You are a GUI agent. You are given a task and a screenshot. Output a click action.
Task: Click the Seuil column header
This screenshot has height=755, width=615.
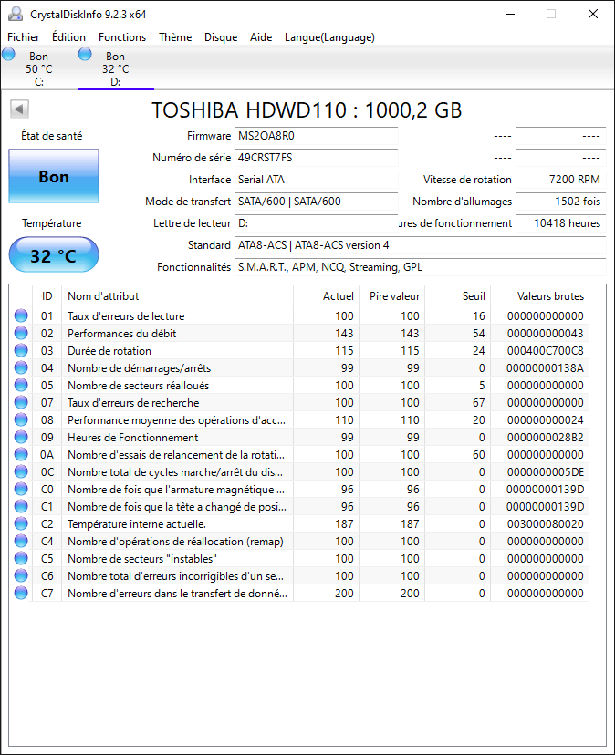[x=457, y=296]
